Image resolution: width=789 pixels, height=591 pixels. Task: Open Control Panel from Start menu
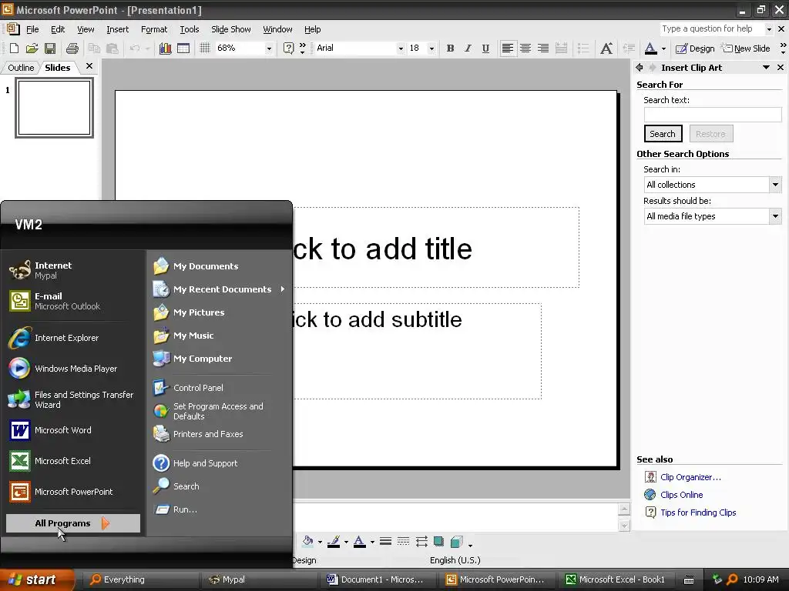pos(198,388)
